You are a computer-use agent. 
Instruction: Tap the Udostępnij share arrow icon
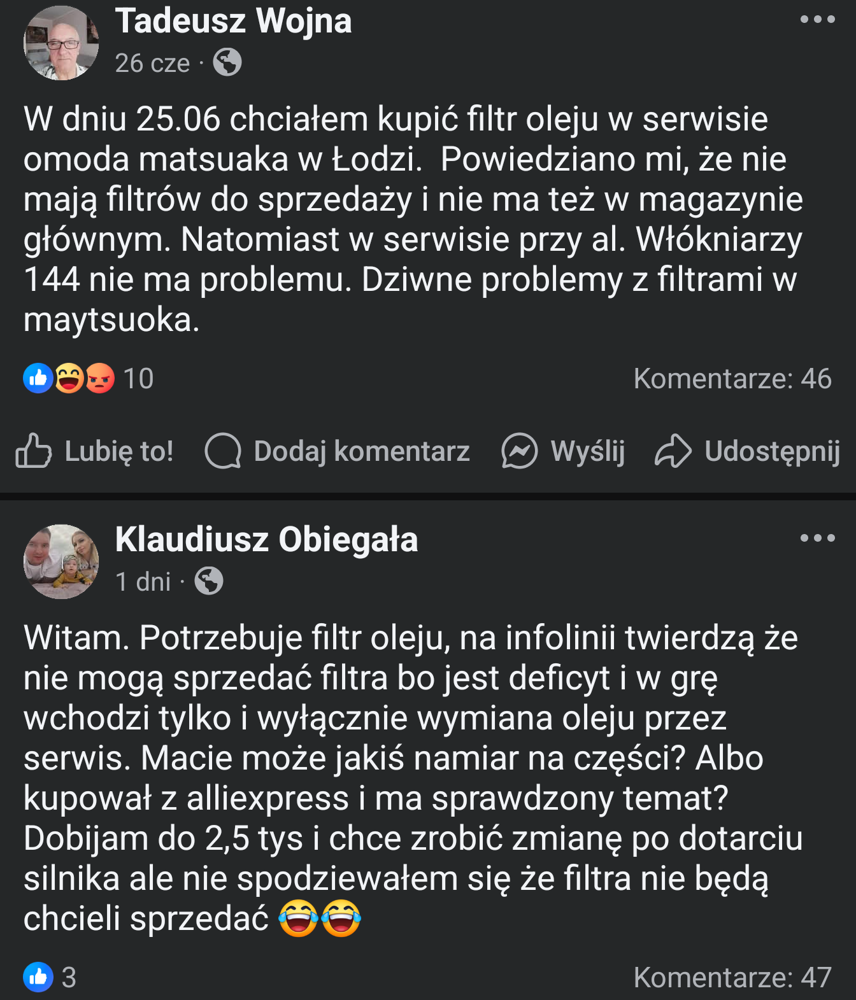click(x=673, y=451)
